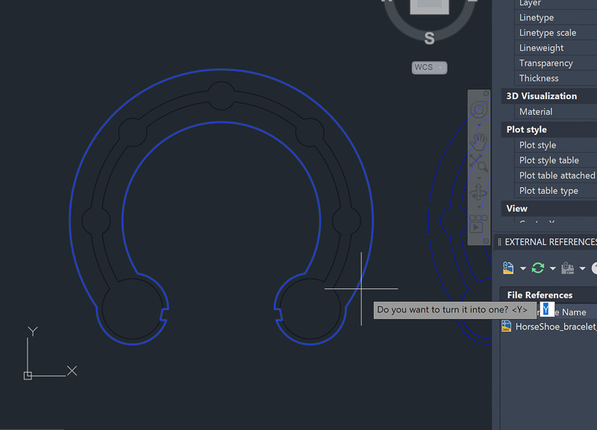Open the Attach file type dropdown arrow
This screenshot has width=597, height=430.
(523, 268)
